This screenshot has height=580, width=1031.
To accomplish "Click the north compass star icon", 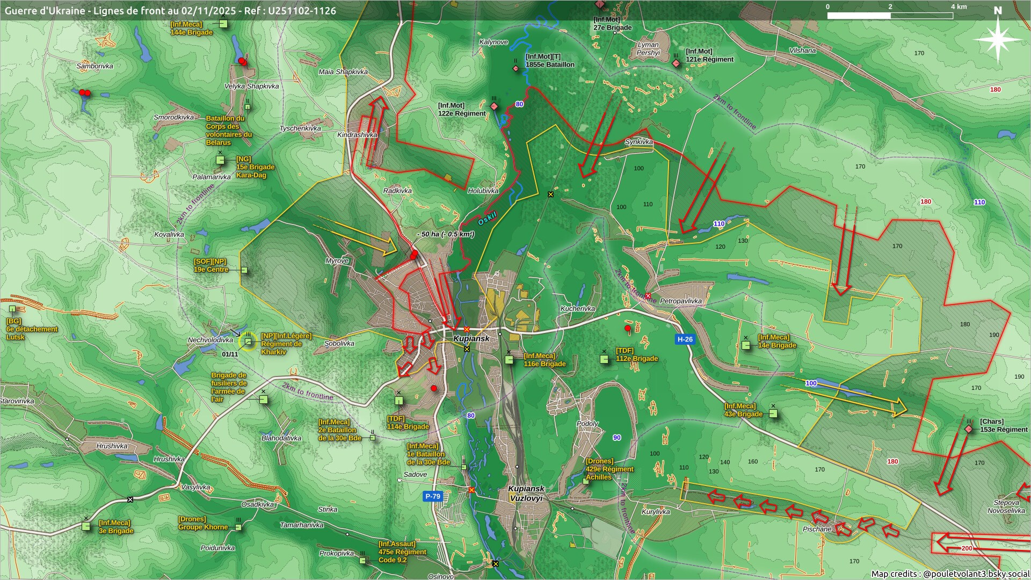I will click(997, 39).
